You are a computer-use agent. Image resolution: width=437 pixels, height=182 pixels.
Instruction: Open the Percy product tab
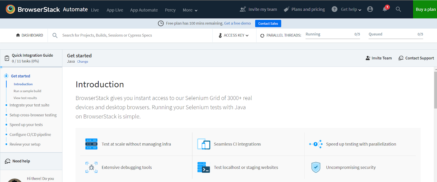tap(170, 10)
